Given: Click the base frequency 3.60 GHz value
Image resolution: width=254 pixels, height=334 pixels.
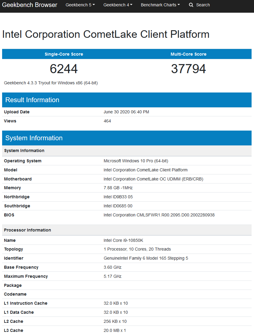Looking at the screenshot, I should 112,267.
